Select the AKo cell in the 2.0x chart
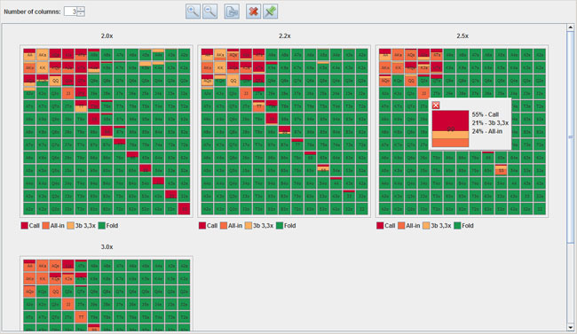The image size is (577, 334). pyautogui.click(x=29, y=67)
